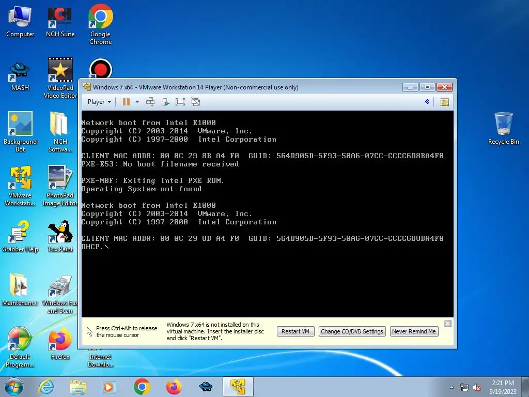Maximize the VMware Player window
The width and height of the screenshot is (529, 397).
(427, 87)
